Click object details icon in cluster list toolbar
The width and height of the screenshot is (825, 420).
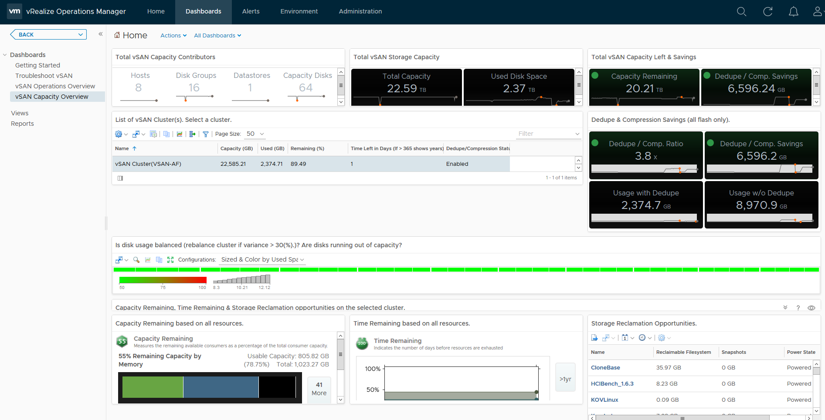[153, 134]
